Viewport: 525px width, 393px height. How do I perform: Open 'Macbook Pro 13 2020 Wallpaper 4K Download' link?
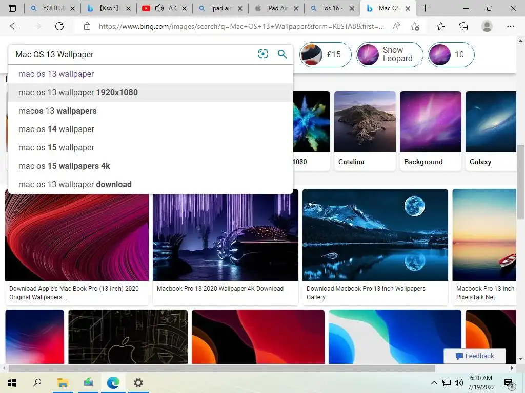pyautogui.click(x=220, y=289)
